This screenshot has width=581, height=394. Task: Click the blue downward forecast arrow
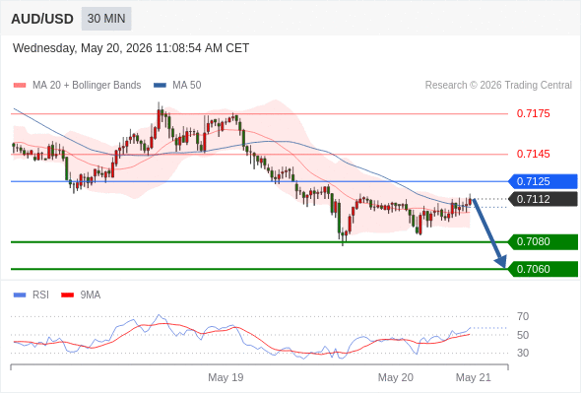pyautogui.click(x=489, y=233)
